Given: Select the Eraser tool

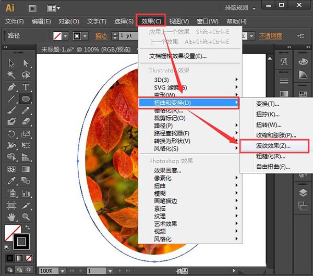Looking at the screenshot, I should click(x=26, y=121).
